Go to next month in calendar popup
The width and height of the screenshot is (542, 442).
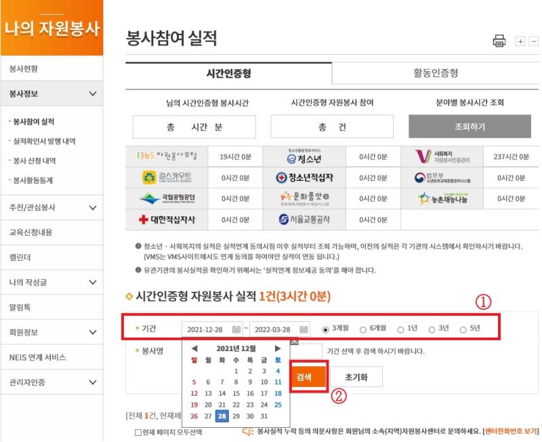pyautogui.click(x=277, y=348)
